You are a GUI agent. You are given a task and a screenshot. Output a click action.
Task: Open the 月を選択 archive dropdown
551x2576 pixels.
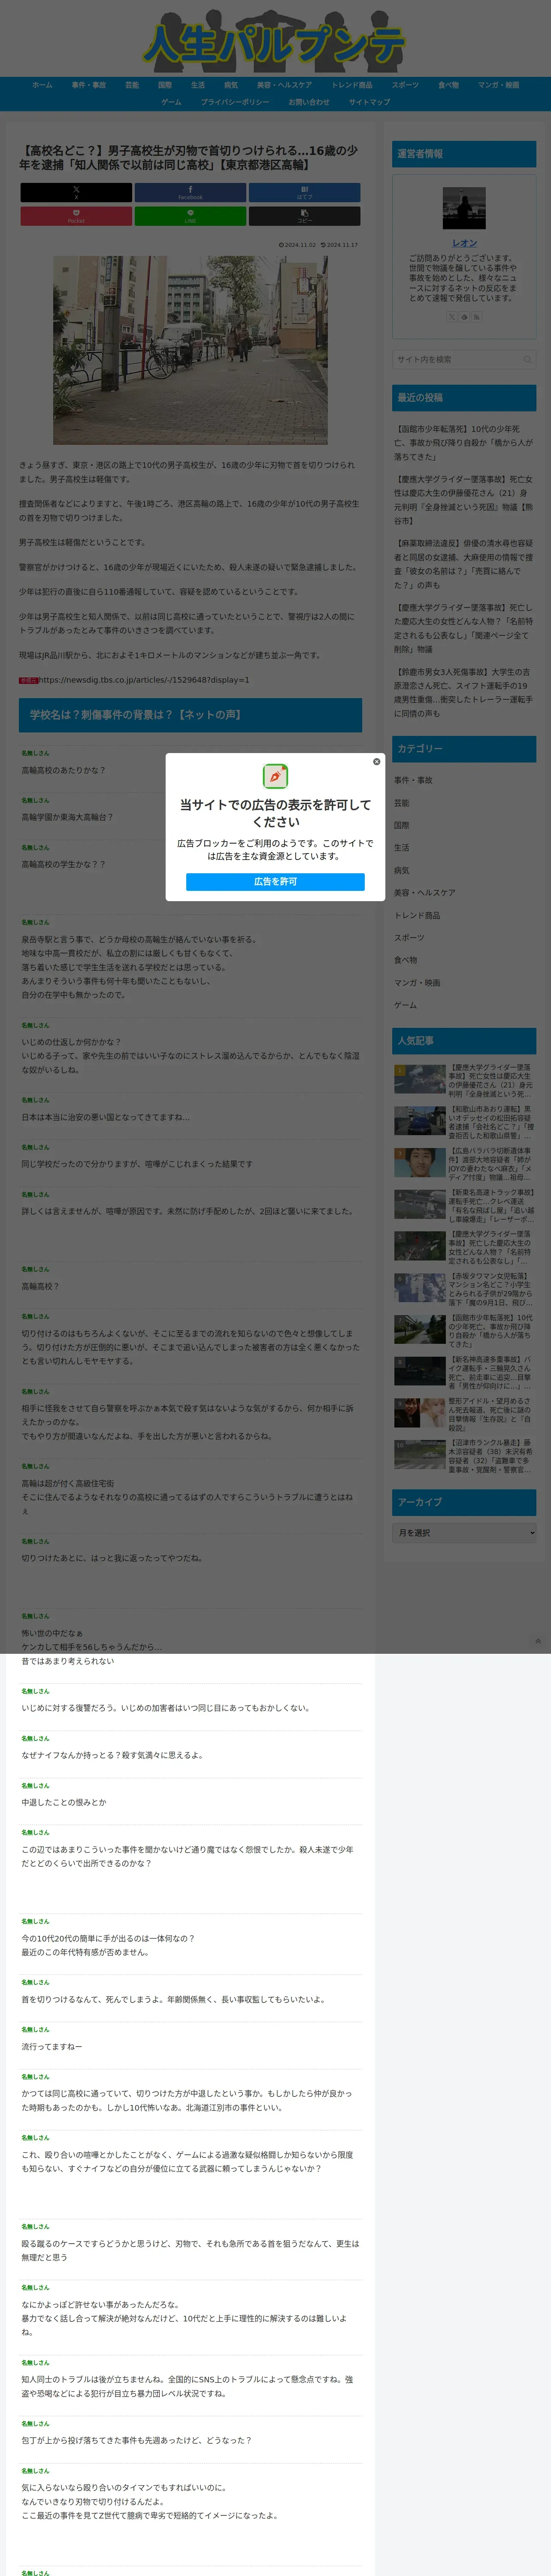464,1533
